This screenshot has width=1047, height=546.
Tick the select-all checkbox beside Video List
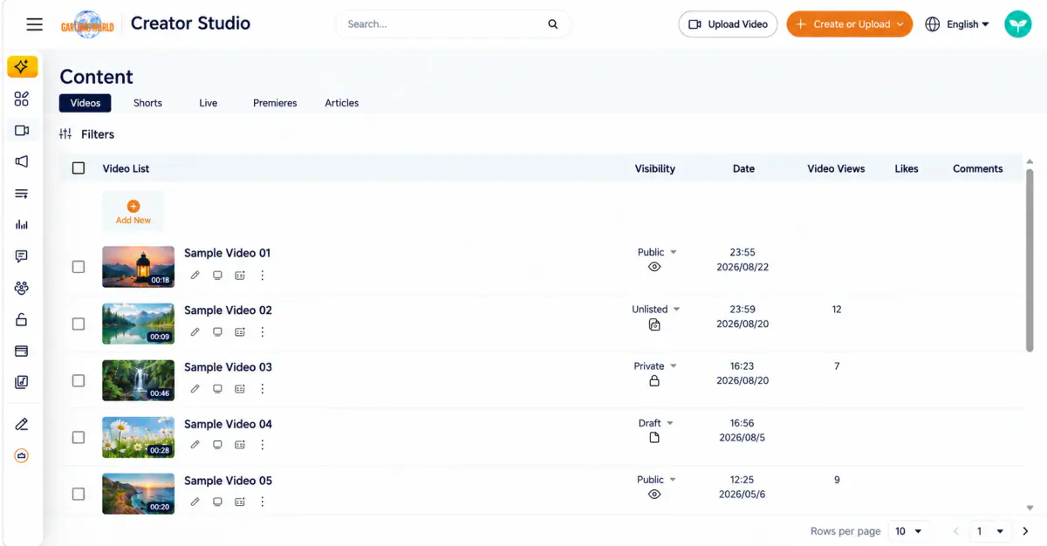tap(79, 168)
